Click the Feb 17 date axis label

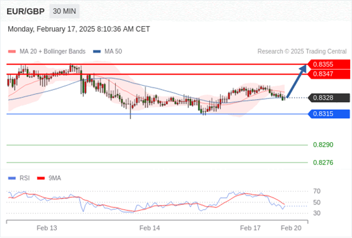click(x=250, y=228)
